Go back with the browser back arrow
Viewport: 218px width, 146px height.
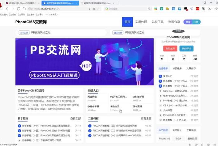click(x=7, y=9)
